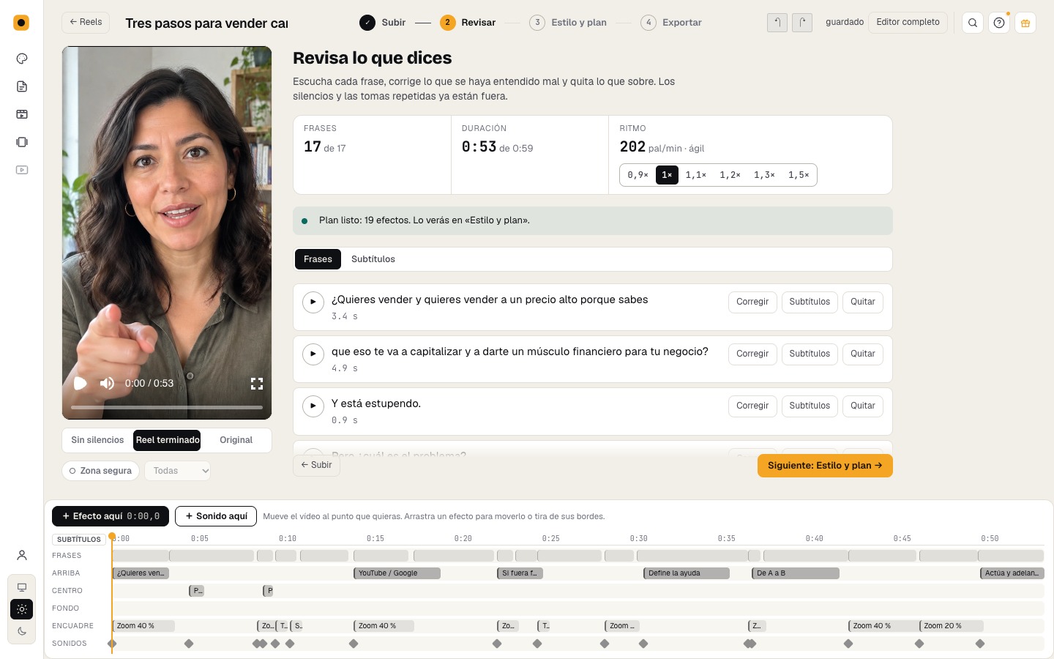Go to step 3 Estilo y plan
Image resolution: width=1054 pixels, height=659 pixels.
pos(568,23)
